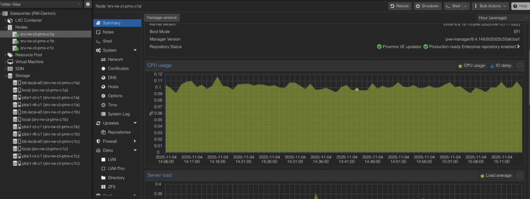Click the Hosts globe icon
The image size is (530, 199).
coord(104,87)
